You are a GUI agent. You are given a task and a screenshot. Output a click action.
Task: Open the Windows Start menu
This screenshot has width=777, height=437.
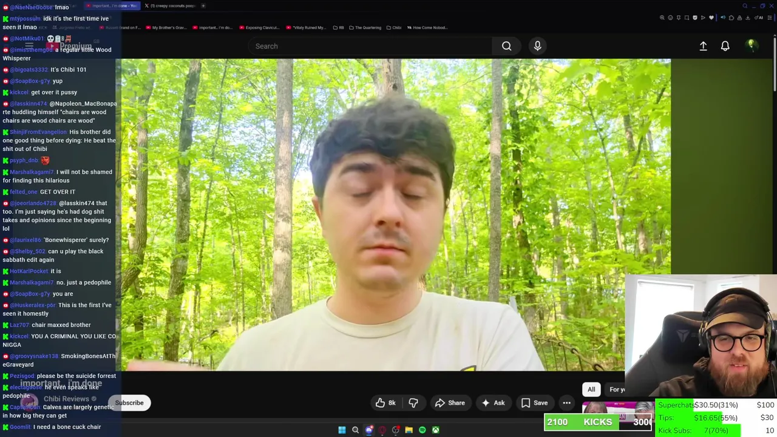click(x=342, y=430)
